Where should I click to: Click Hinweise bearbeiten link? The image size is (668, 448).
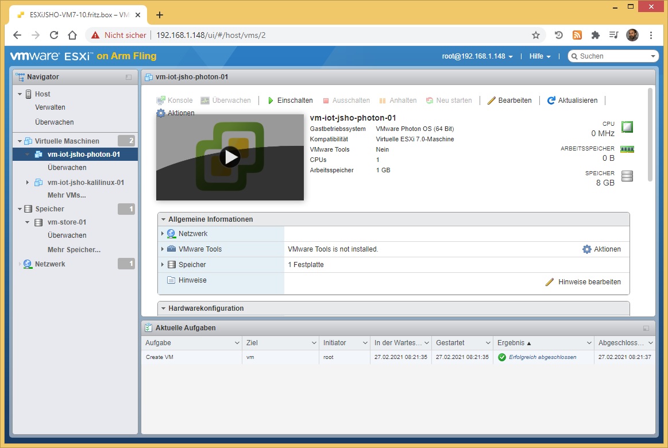[x=589, y=282]
